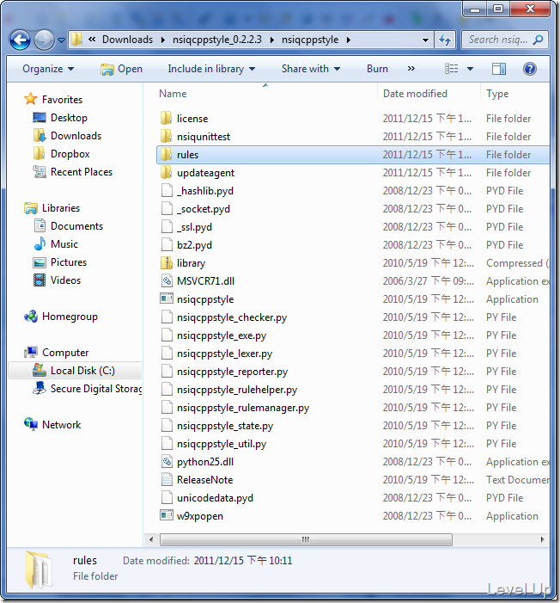Open Downloads in the Favorites list
The height and width of the screenshot is (603, 560).
pyautogui.click(x=67, y=136)
